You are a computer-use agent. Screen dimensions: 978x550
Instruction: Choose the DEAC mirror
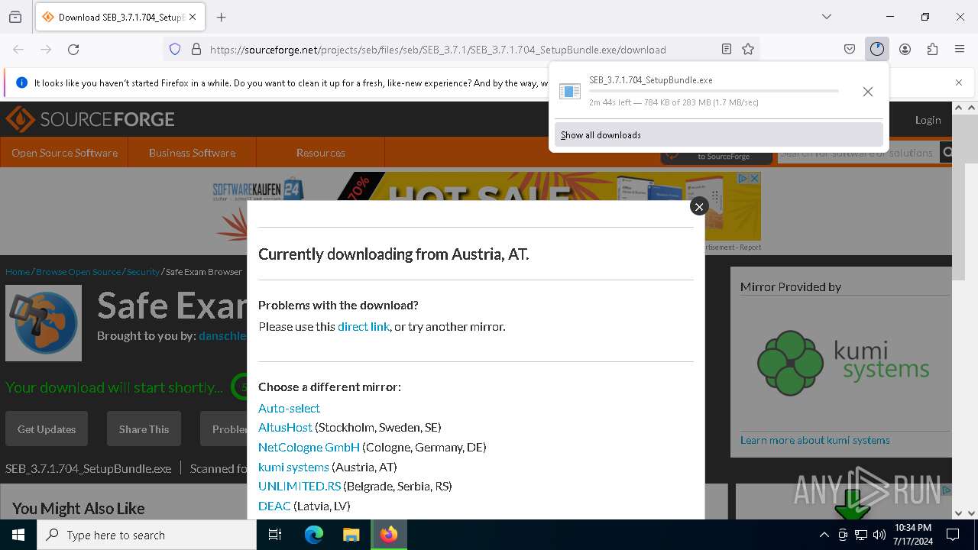[x=274, y=506]
